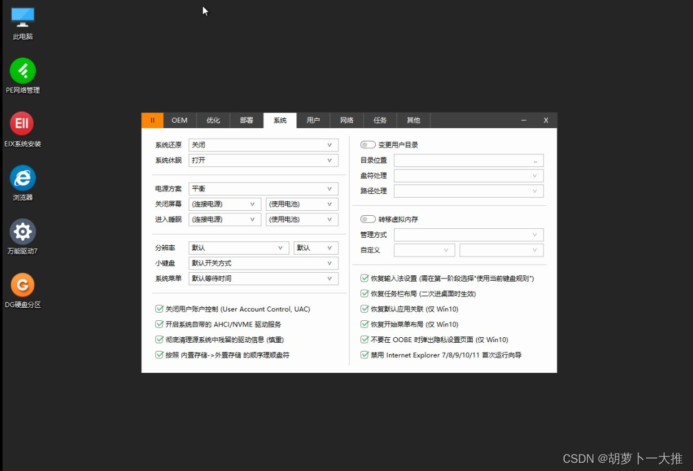This screenshot has height=471, width=693.
Task: Open the 系统还原 dropdown
Action: click(263, 144)
